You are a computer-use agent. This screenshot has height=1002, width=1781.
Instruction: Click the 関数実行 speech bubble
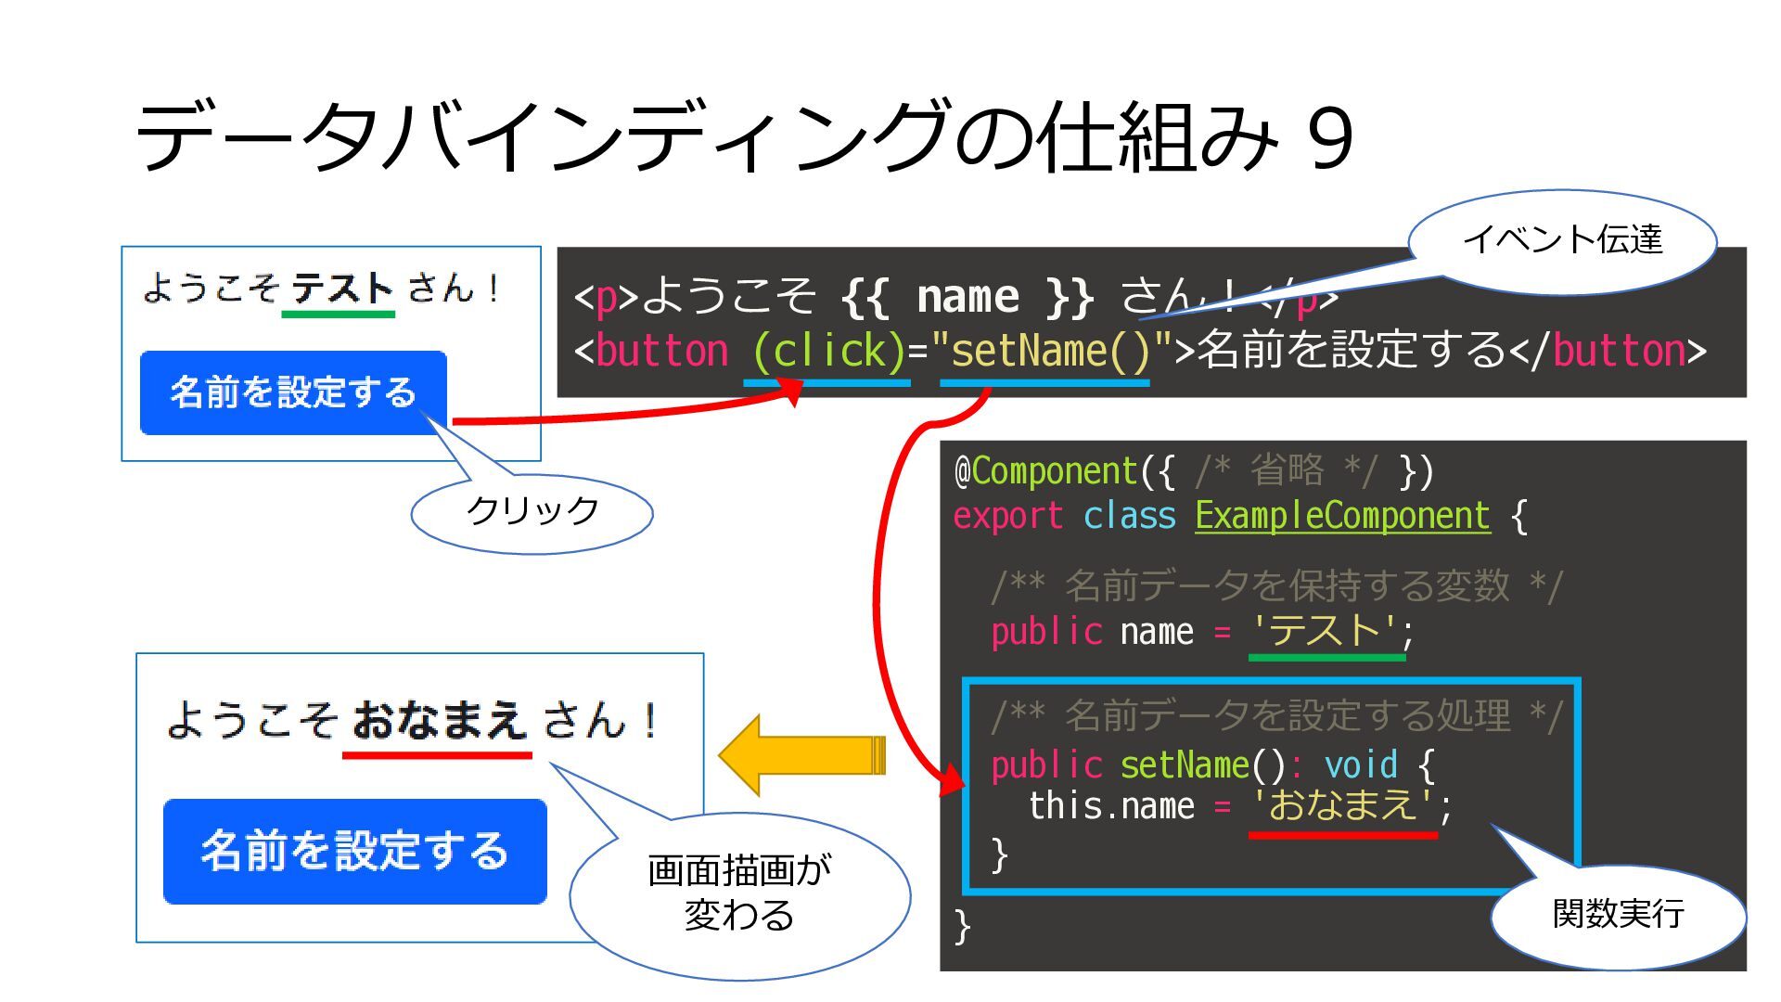[1618, 915]
